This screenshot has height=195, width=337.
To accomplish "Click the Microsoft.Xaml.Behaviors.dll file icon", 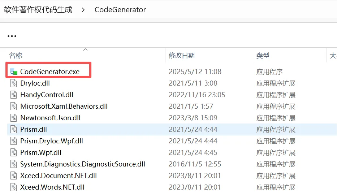I will point(14,107).
